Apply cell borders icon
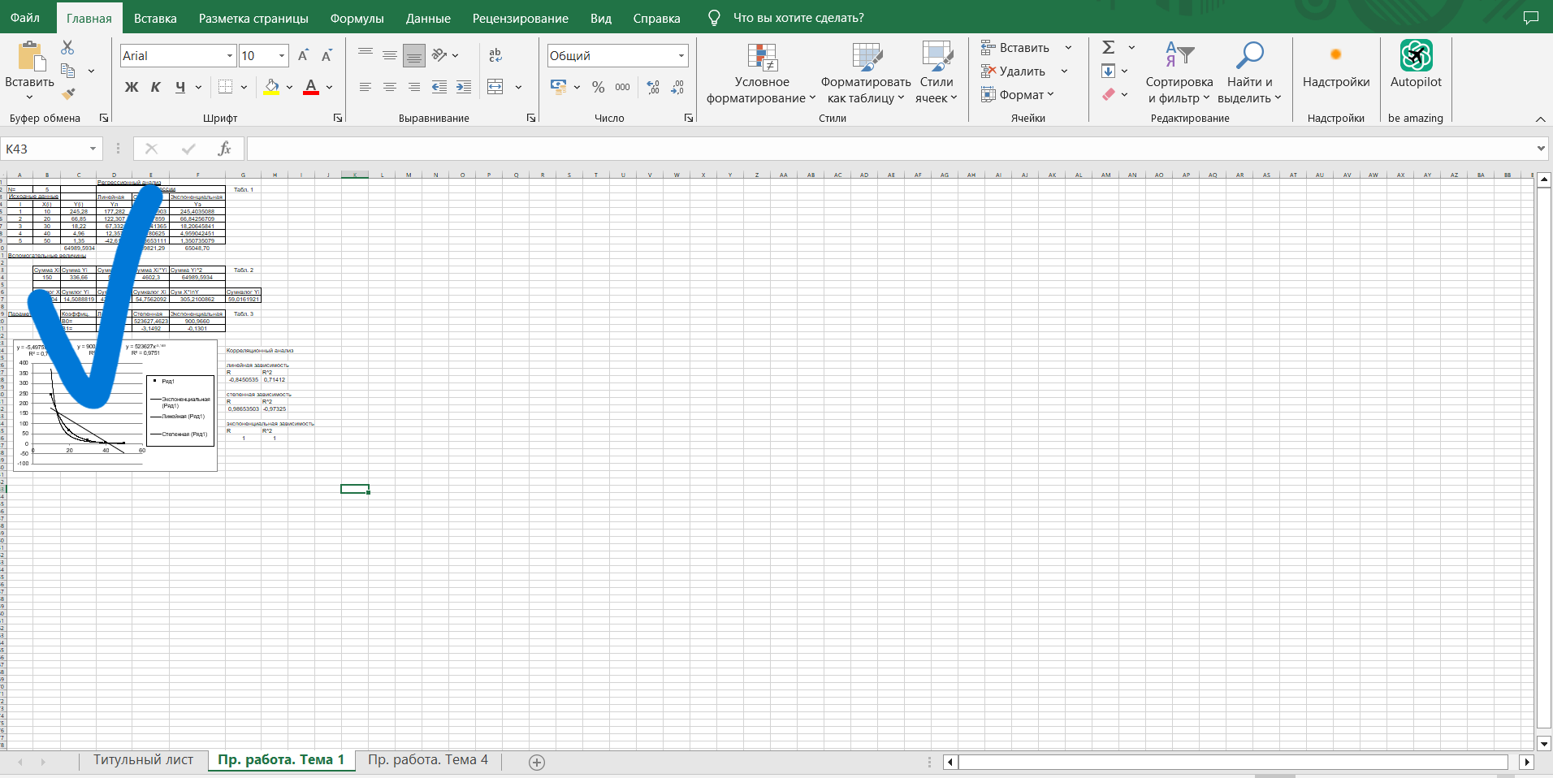This screenshot has width=1553, height=778. pos(226,87)
